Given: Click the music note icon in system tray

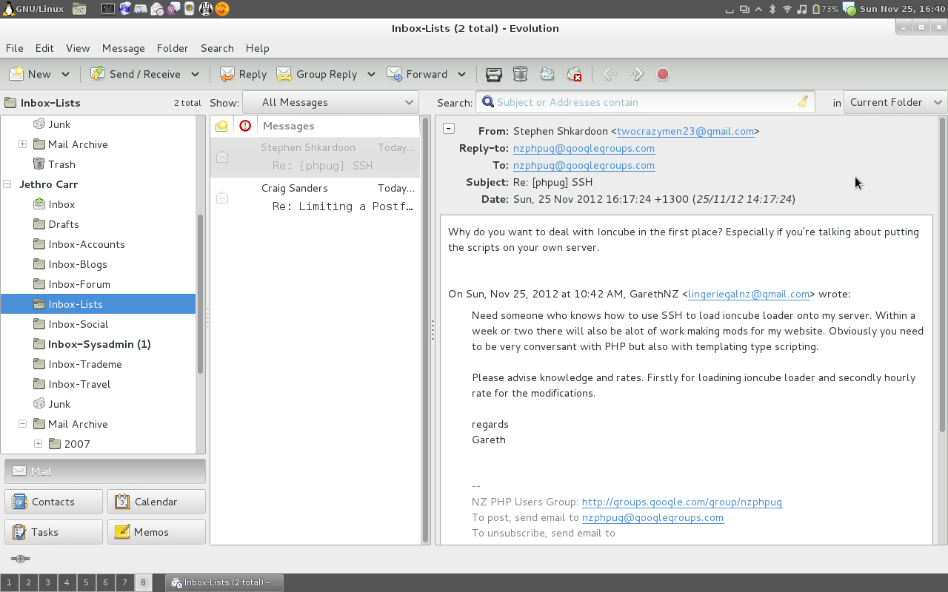Looking at the screenshot, I should (802, 9).
